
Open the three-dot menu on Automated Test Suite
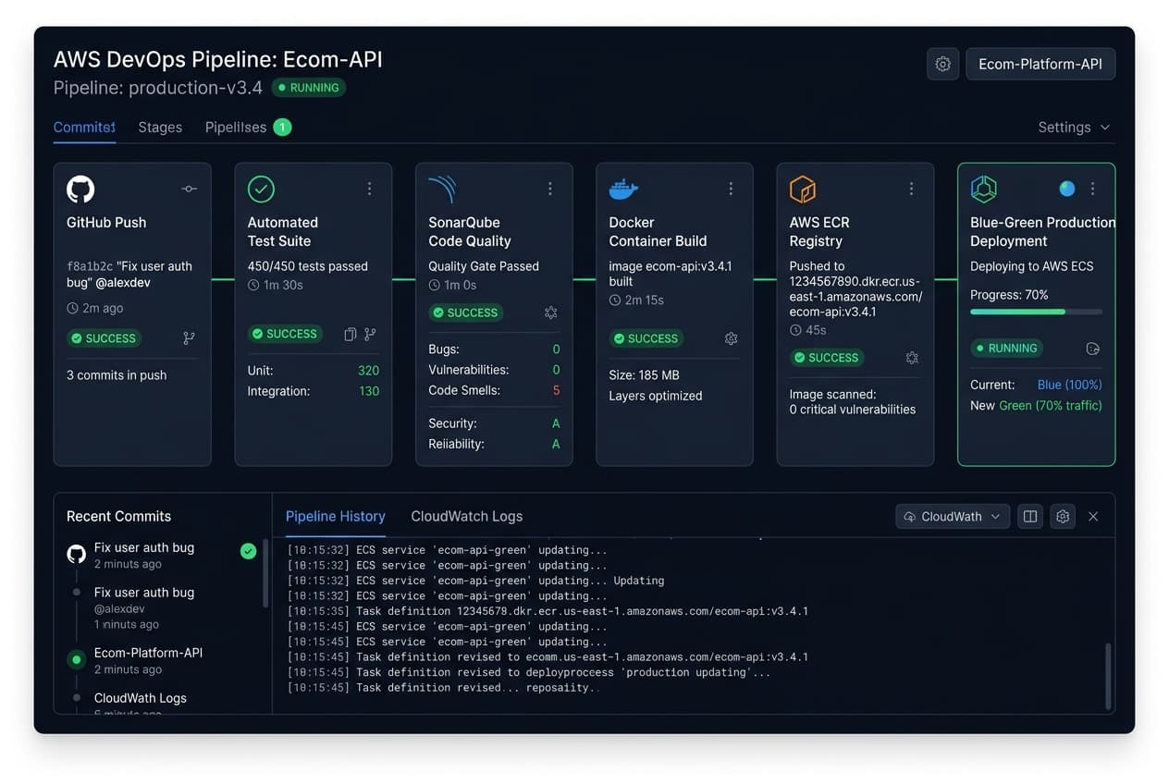[x=369, y=189]
